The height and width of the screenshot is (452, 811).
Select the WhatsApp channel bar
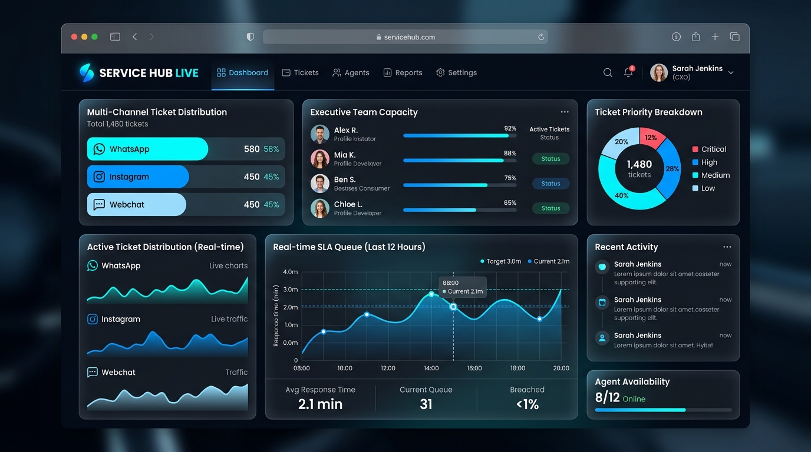186,149
